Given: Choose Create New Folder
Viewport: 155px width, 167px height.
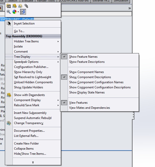Looking at the screenshot, I should click(33, 144).
